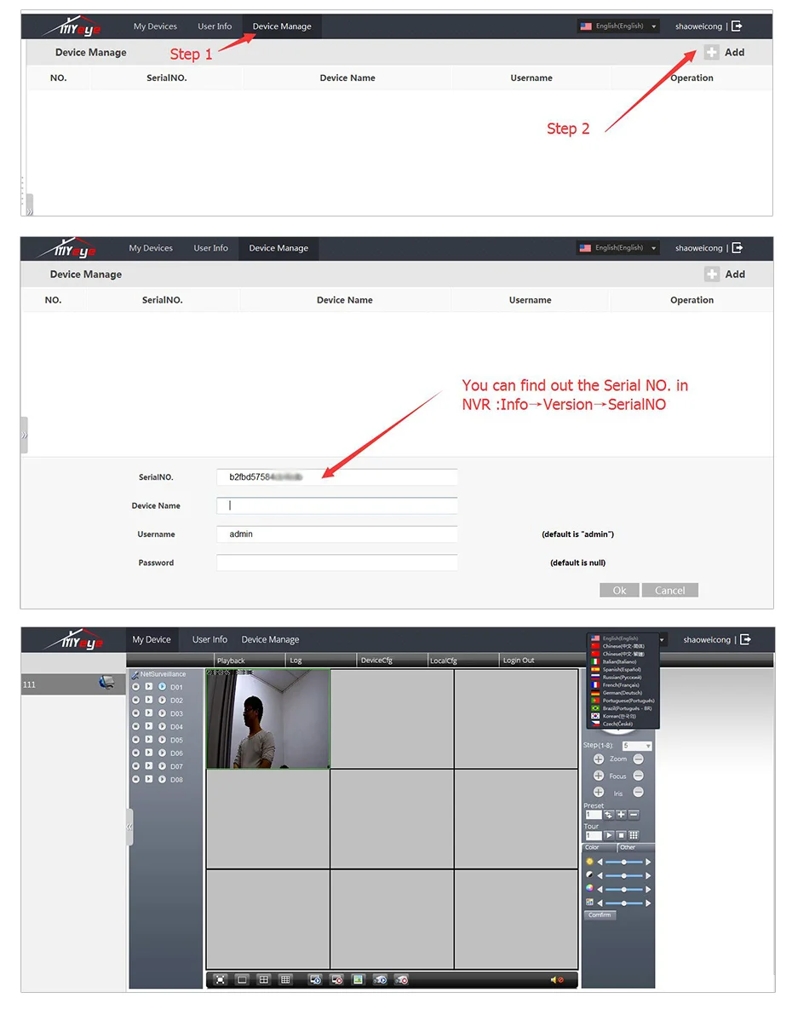Switch to Color tab
This screenshot has height=1010, width=792.
point(599,848)
